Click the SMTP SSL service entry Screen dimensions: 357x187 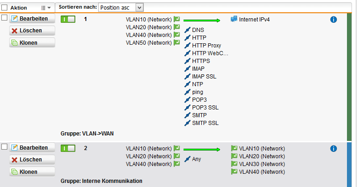tap(205, 123)
